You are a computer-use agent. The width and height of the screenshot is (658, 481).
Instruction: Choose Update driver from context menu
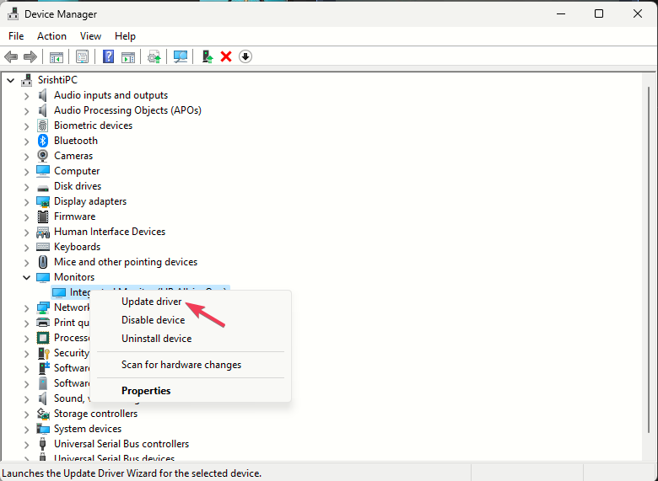[151, 302]
